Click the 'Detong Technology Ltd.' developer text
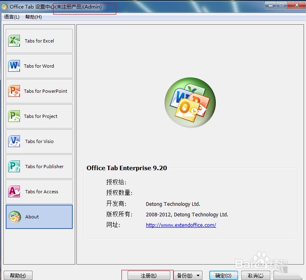This screenshot has height=280, width=306. tap(173, 204)
